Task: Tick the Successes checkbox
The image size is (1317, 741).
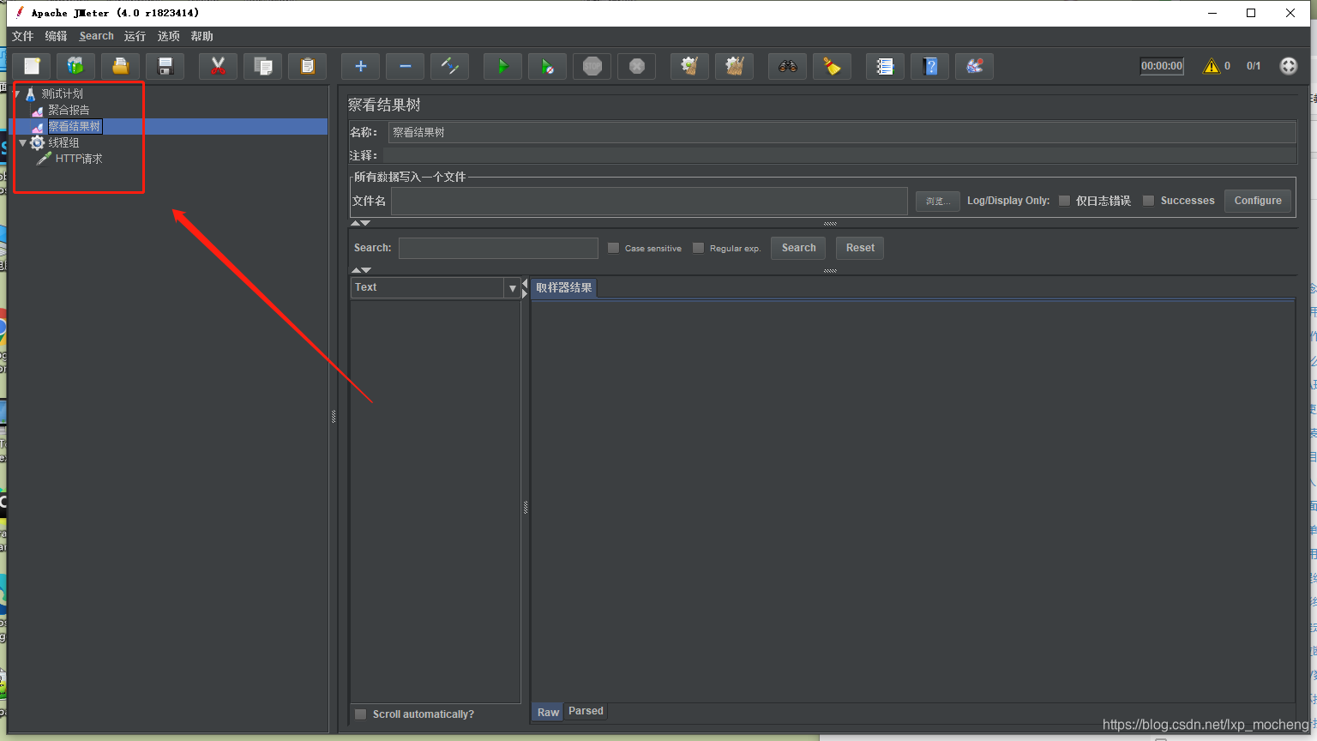Action: coord(1148,201)
